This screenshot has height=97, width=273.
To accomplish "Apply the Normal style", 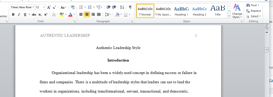I will (x=145, y=11).
